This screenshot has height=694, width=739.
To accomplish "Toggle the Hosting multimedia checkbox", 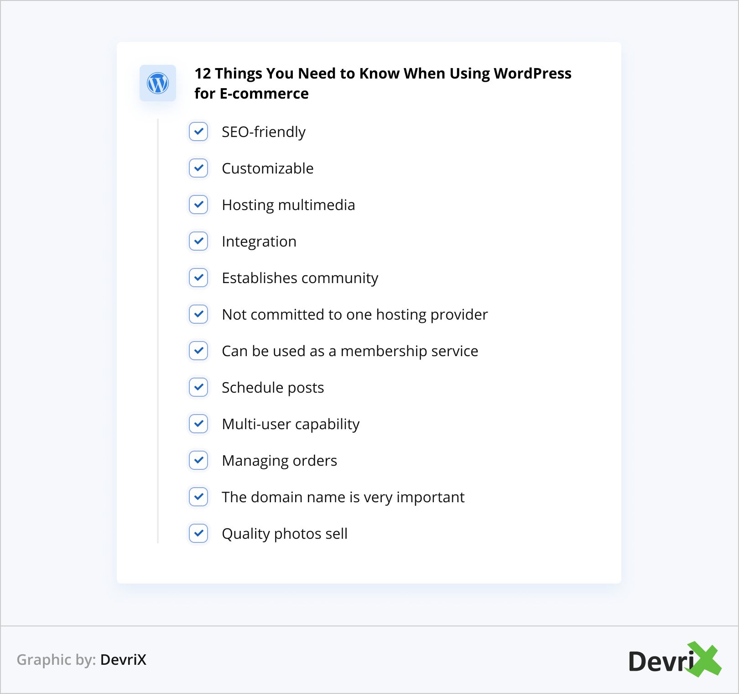I will click(x=198, y=205).
